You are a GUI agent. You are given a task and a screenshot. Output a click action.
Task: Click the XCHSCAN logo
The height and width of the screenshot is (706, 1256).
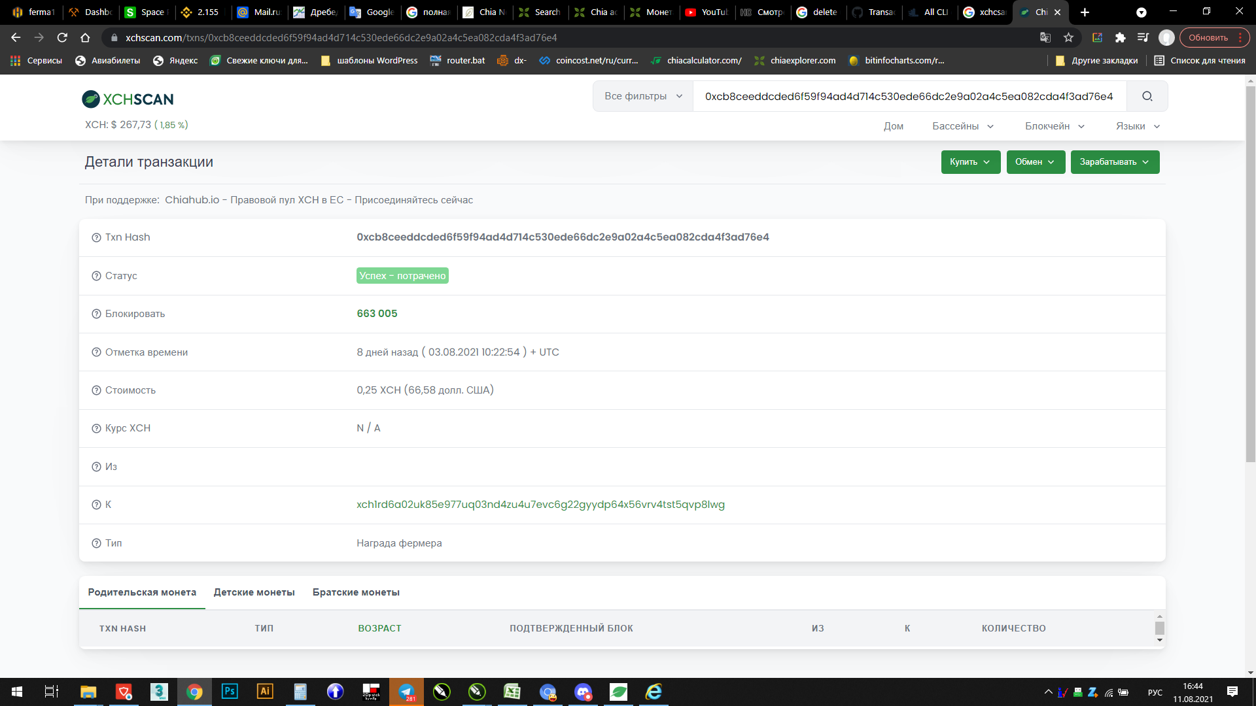pos(128,99)
